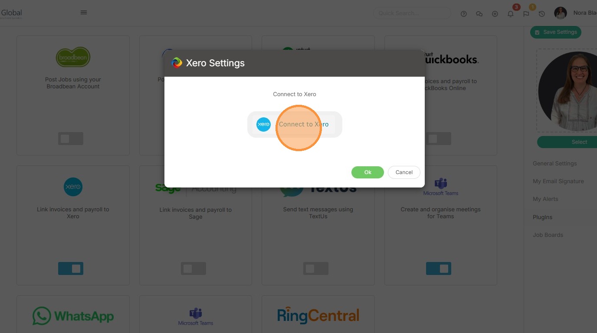Click the help question mark icon

coord(464,14)
